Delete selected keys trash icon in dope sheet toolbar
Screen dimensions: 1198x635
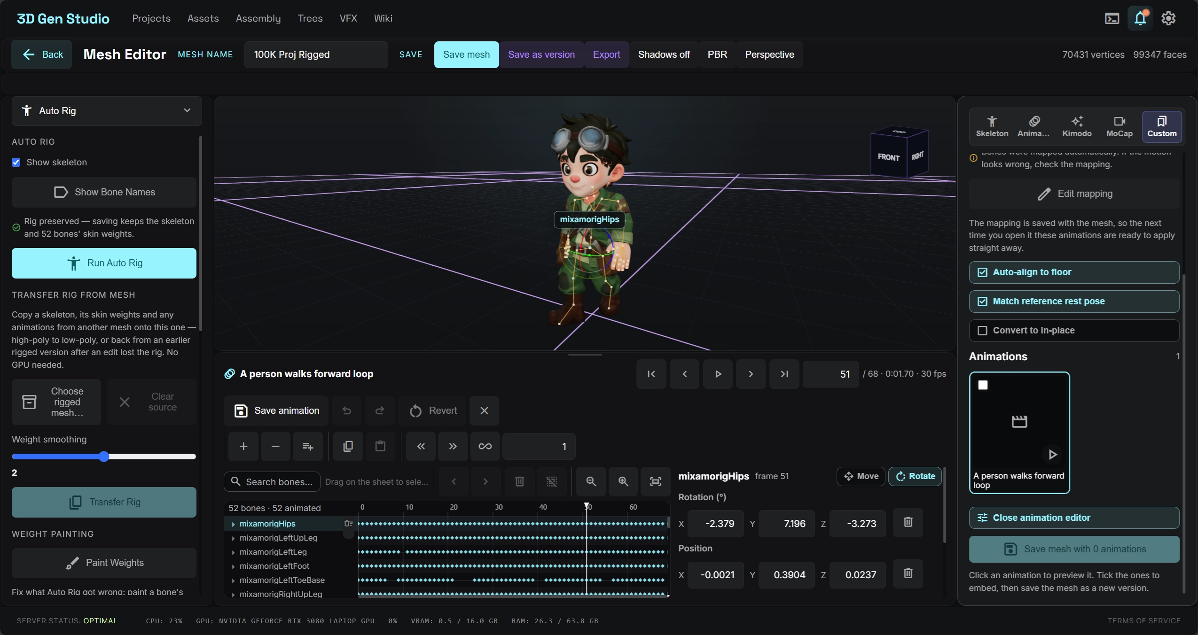(x=519, y=481)
